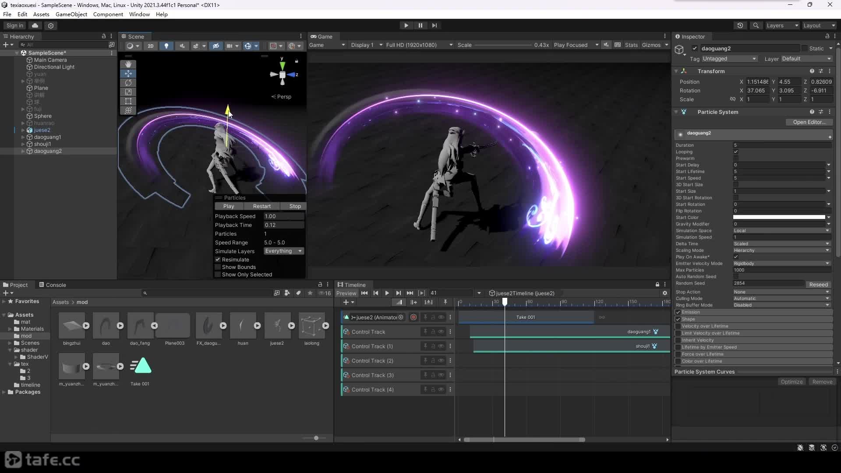Viewport: 841px width, 473px height.
Task: Play the Timeline preview
Action: click(387, 293)
